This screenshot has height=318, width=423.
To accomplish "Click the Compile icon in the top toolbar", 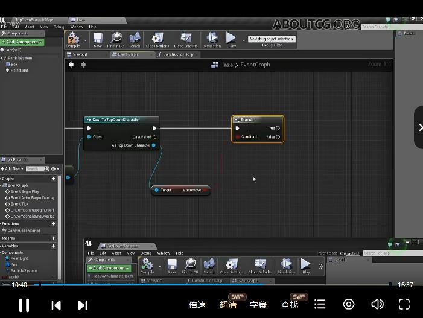I will (73, 39).
